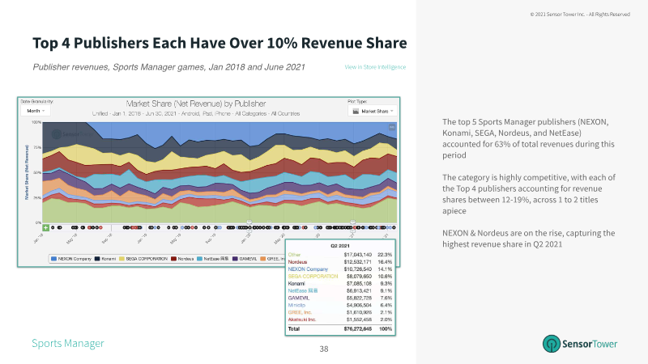The image size is (648, 364).
Task: Click the chart export icon top-right of plot
Action: [x=392, y=128]
